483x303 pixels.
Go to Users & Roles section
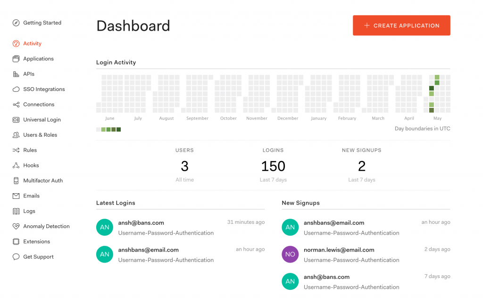pos(40,135)
